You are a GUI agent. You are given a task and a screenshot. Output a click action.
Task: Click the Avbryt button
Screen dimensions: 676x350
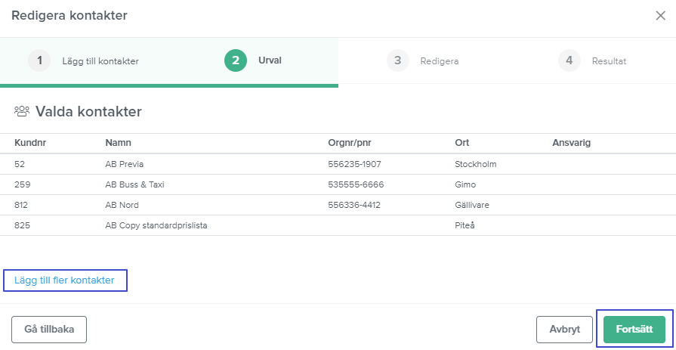[x=565, y=330]
